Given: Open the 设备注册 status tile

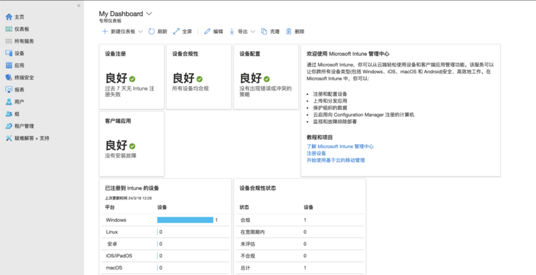Looking at the screenshot, I should 131,77.
